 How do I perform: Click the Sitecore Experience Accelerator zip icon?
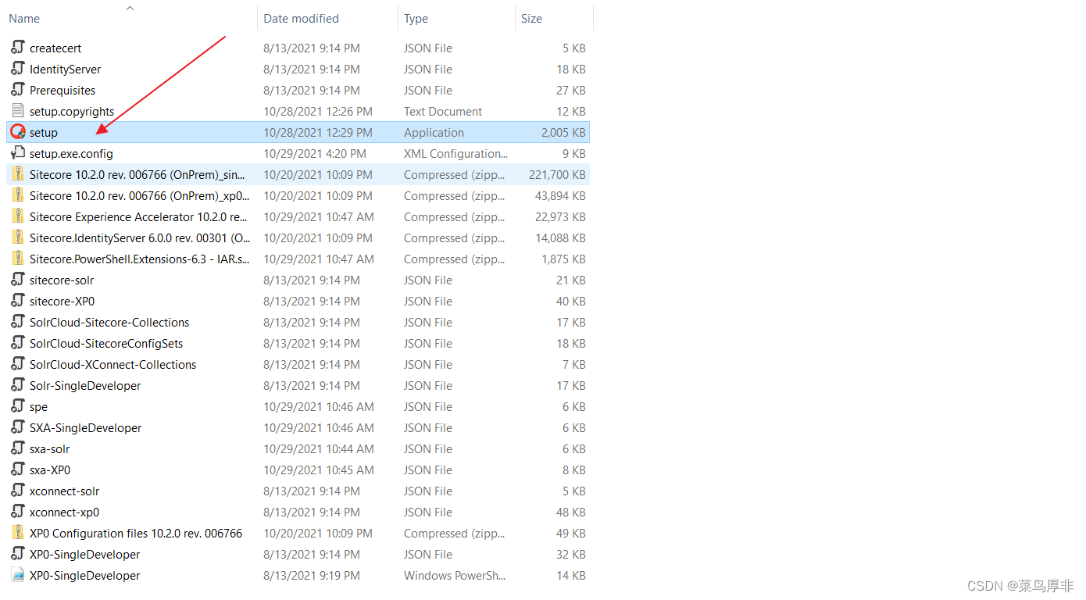tap(18, 216)
